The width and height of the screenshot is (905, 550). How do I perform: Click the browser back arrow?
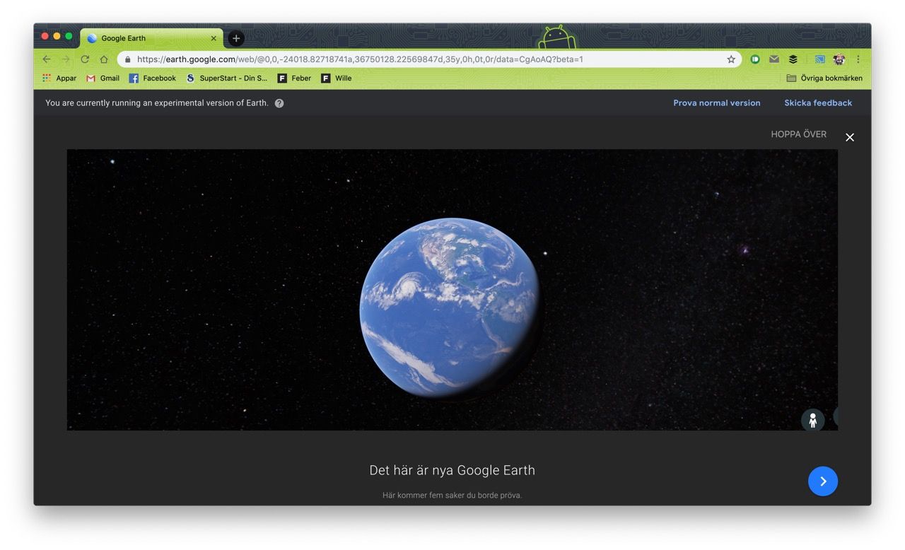click(47, 59)
